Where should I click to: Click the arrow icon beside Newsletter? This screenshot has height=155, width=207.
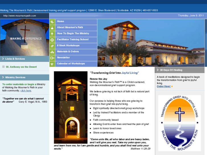(x=52, y=58)
